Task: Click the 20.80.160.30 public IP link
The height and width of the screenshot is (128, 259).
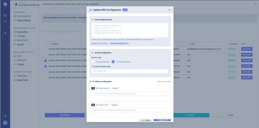Action: [x=104, y=89]
